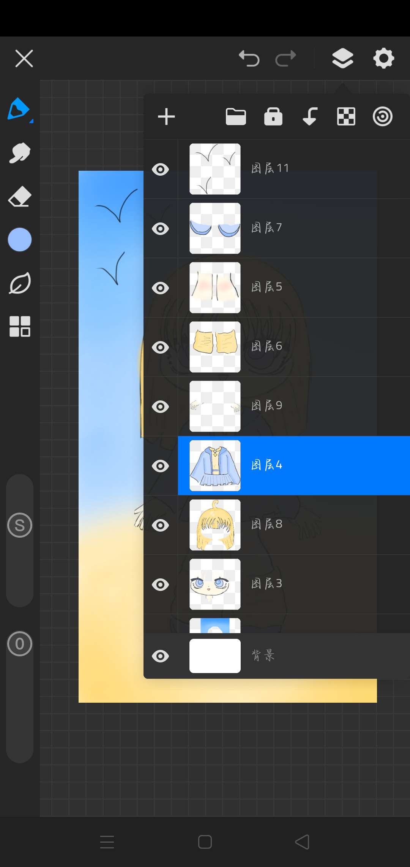Lock the selected layer
The height and width of the screenshot is (867, 410).
273,116
